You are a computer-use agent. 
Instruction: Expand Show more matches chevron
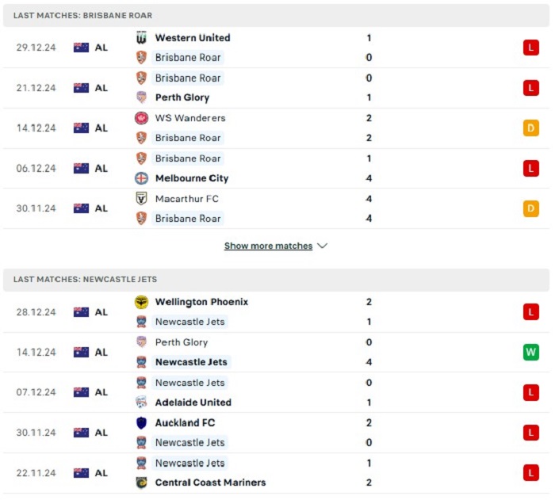[x=323, y=246]
